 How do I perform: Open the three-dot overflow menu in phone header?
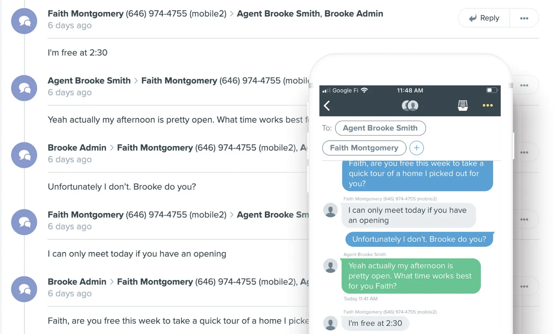point(487,105)
